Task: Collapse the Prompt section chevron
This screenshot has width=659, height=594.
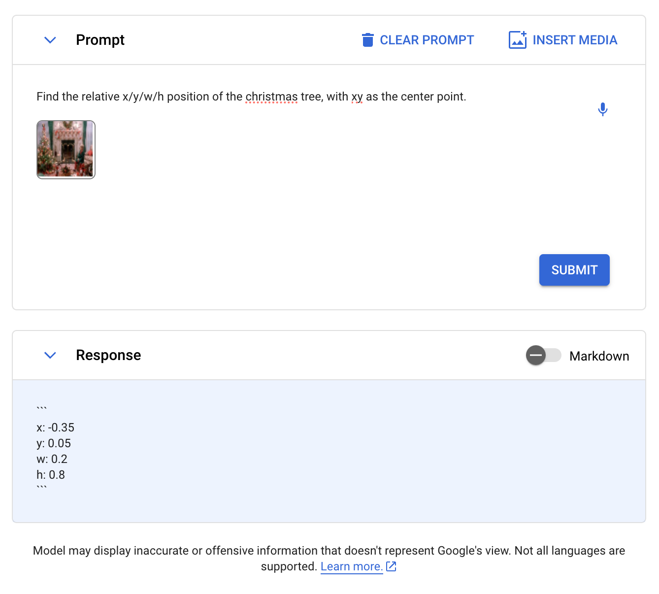Action: click(50, 40)
